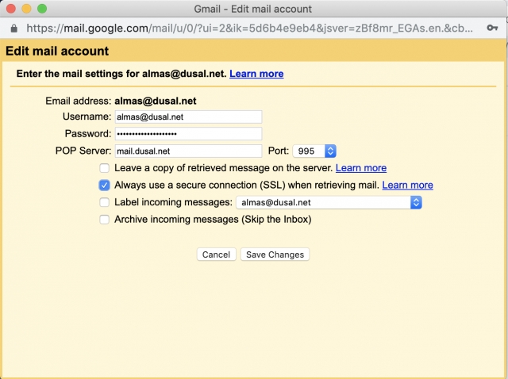Click the green fullscreen window button
This screenshot has height=379, width=508.
pyautogui.click(x=42, y=9)
